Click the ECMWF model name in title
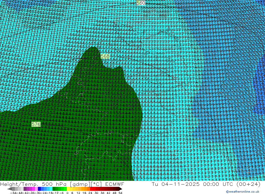The width and height of the screenshot is (265, 194). tap(114, 184)
